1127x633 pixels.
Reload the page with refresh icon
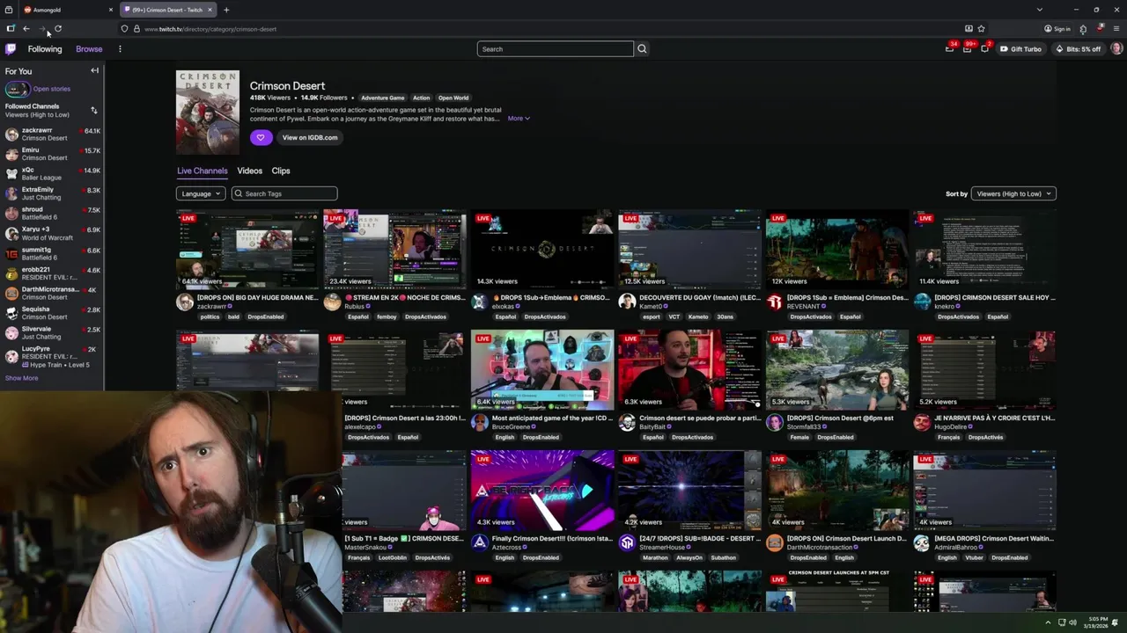(x=58, y=29)
